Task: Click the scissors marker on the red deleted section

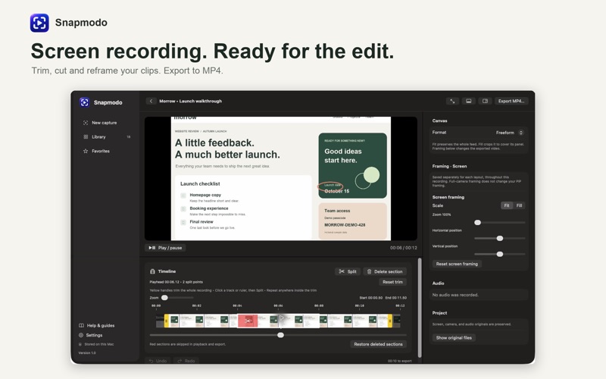Action: point(248,321)
